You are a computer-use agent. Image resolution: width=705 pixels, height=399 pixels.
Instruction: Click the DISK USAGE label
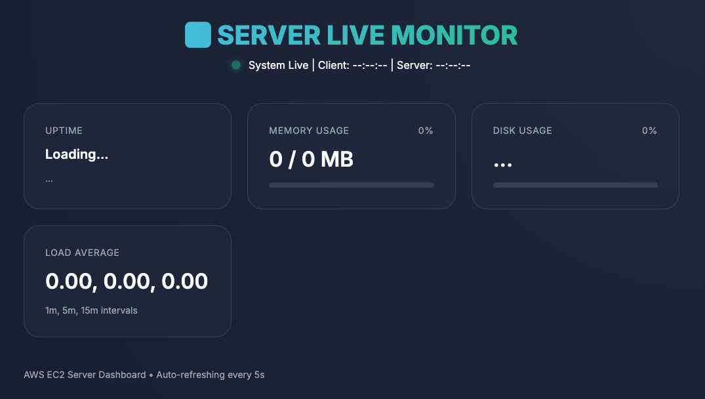pos(523,131)
